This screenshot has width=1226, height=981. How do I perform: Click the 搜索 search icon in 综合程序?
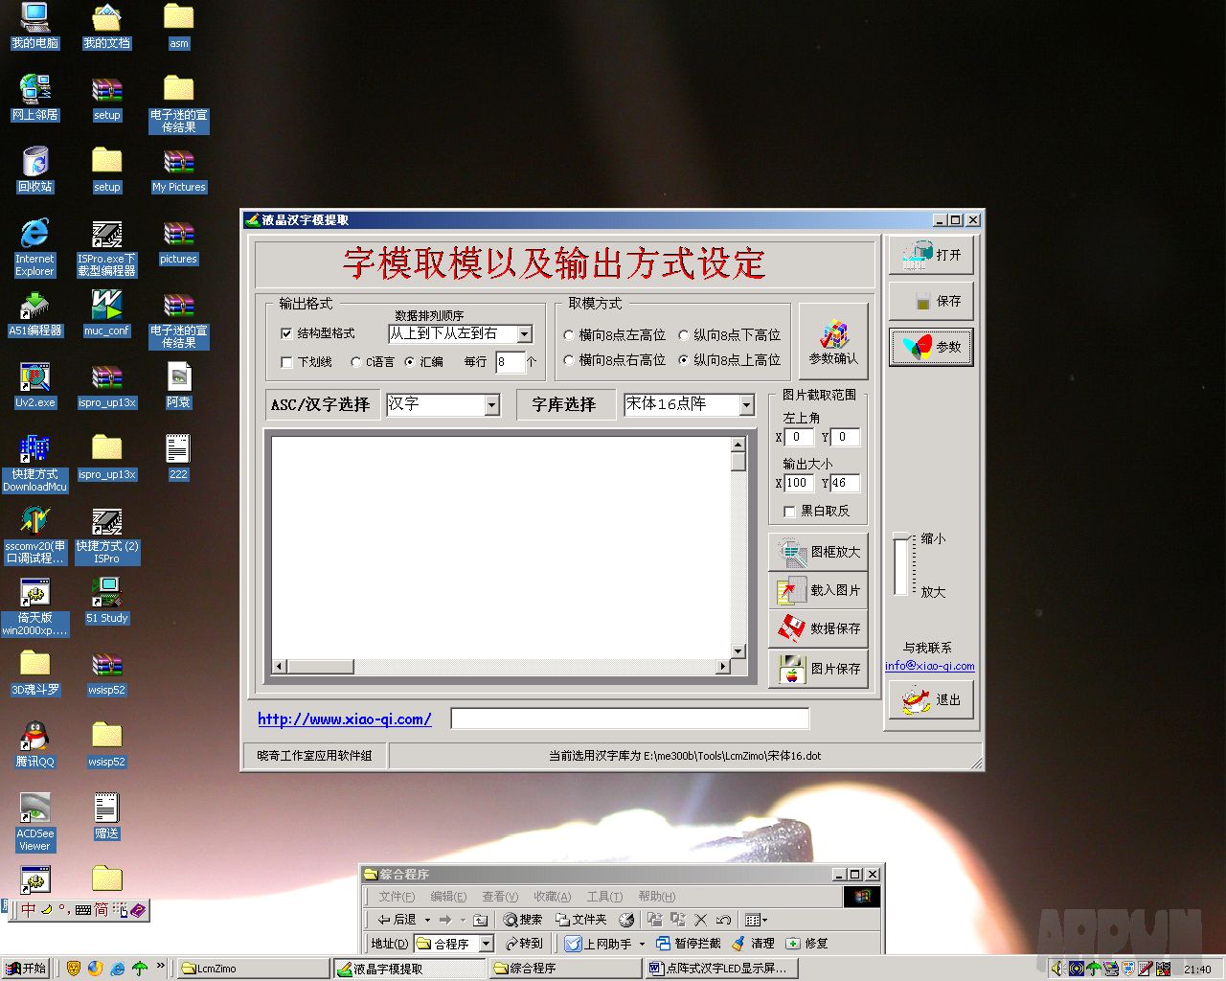(x=511, y=919)
